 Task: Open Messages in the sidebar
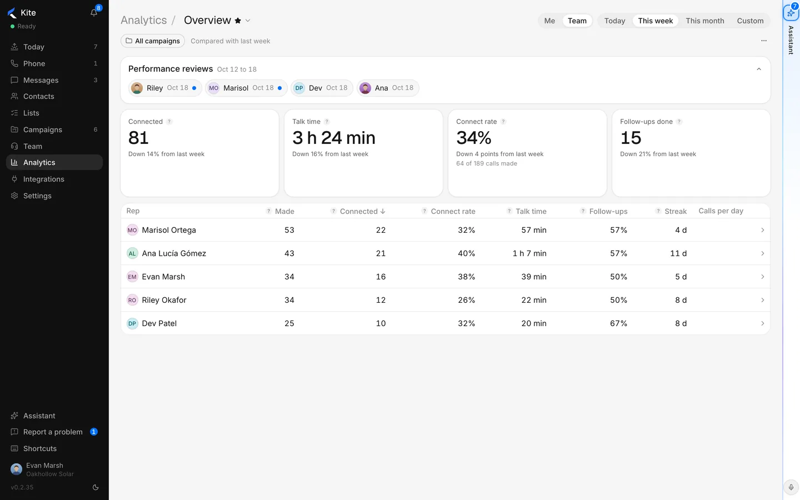pos(54,80)
